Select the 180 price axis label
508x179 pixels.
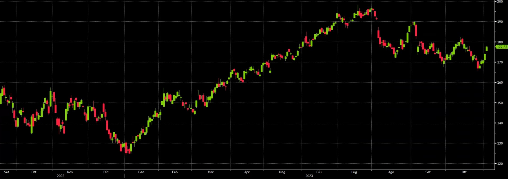coord(500,42)
